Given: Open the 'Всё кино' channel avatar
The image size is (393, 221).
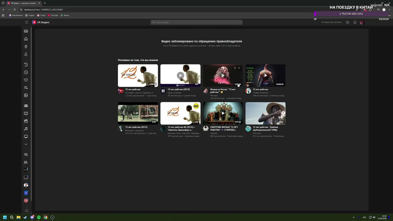Looking at the screenshot, I should pyautogui.click(x=248, y=129).
